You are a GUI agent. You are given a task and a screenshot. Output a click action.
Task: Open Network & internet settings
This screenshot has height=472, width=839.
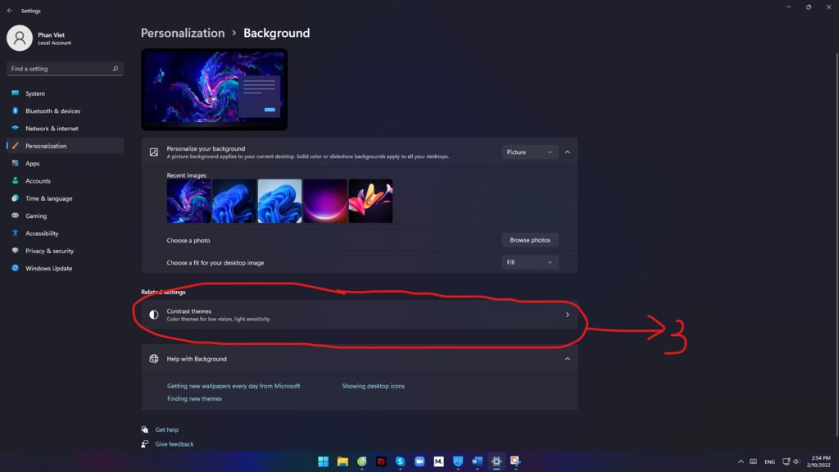point(65,129)
